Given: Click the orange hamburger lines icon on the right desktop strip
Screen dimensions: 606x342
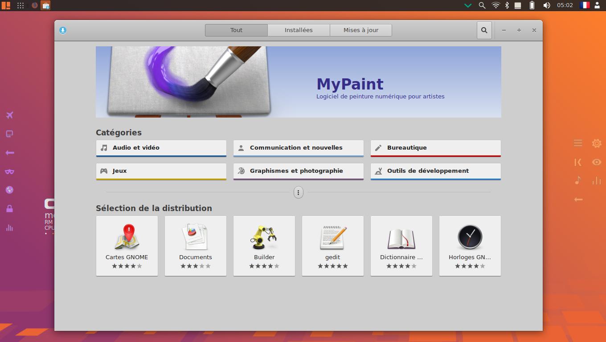Looking at the screenshot, I should point(578,143).
